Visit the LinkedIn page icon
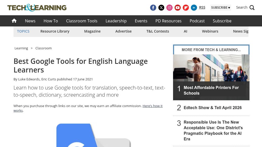The width and height of the screenshot is (262, 147). (x=194, y=8)
